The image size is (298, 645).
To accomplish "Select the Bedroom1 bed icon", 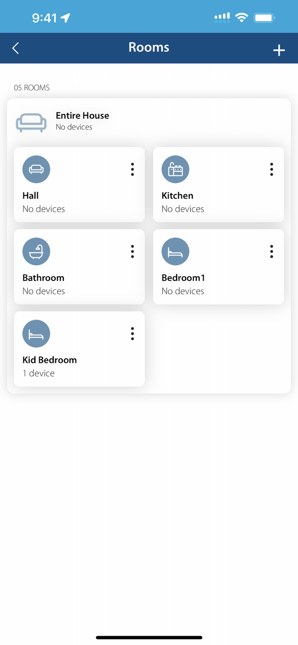I will (175, 251).
